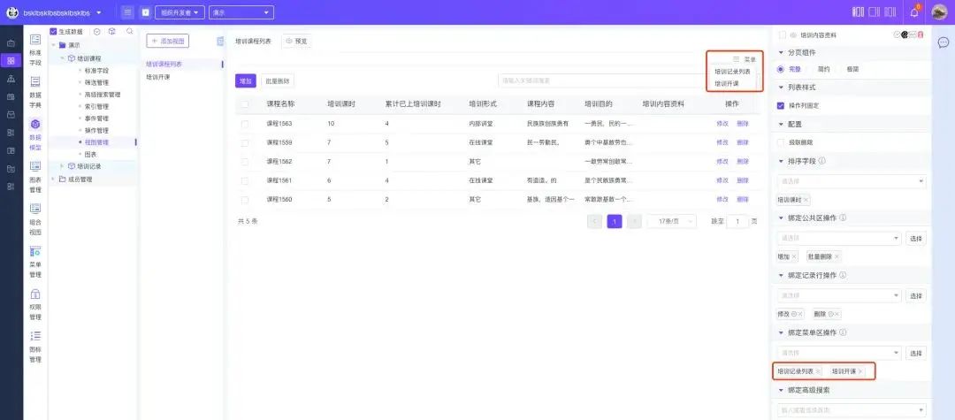Open 筛选管理 in the tree
Image resolution: width=955 pixels, height=420 pixels.
(x=96, y=83)
